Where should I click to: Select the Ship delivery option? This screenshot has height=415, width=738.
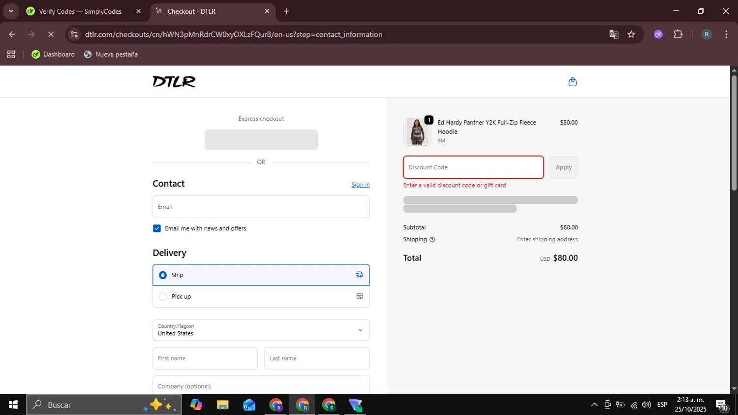point(261,275)
